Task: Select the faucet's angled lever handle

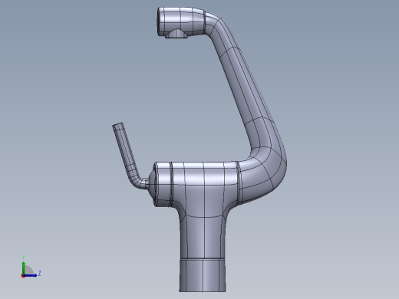Action: tap(127, 156)
